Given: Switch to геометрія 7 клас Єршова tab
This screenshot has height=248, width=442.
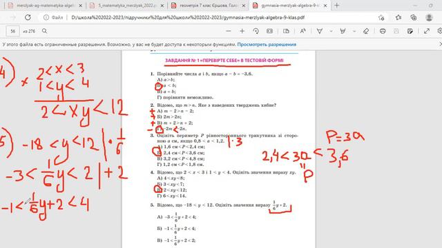Looking at the screenshot, I should point(209,6).
